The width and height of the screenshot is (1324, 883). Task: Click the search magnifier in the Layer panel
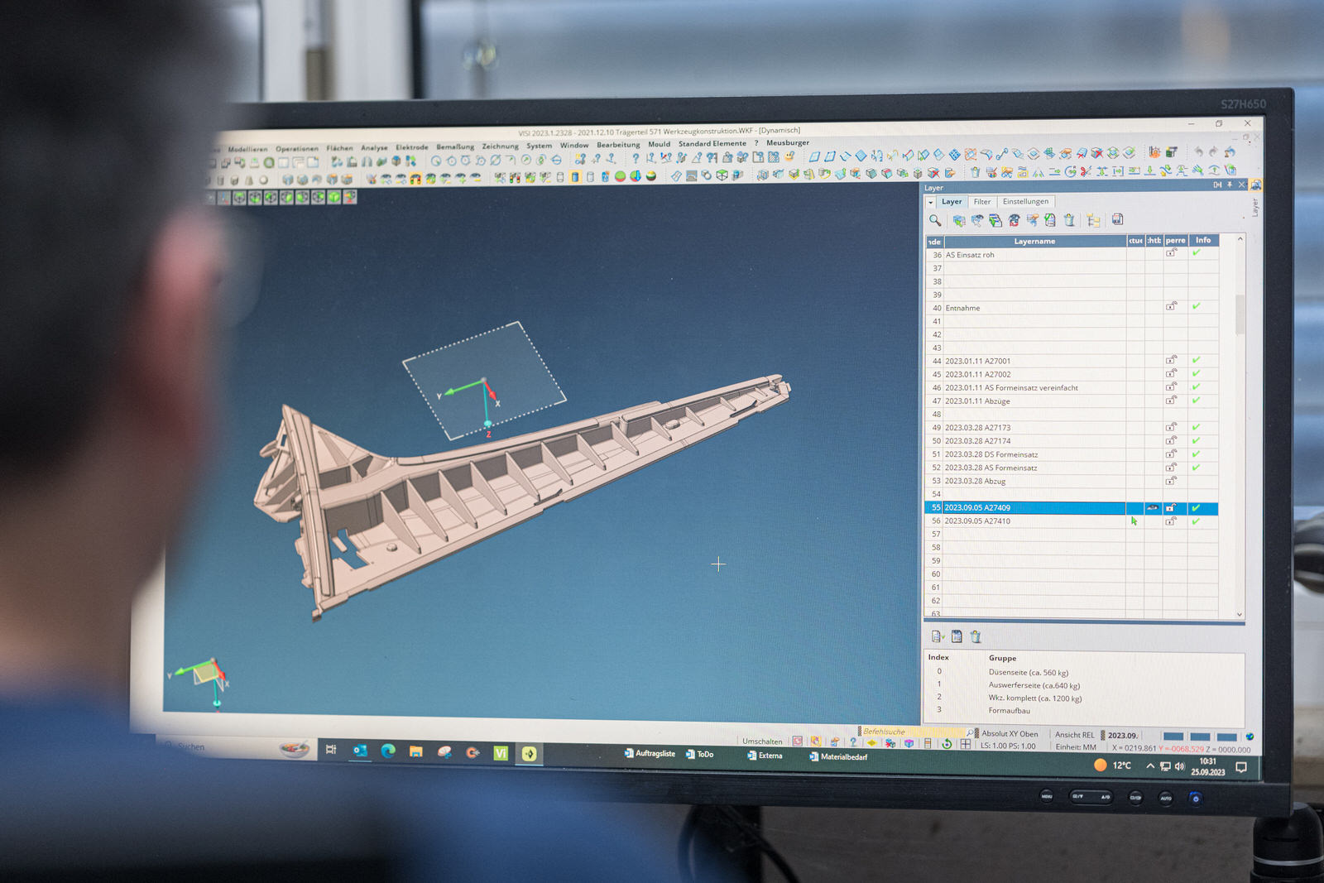(x=935, y=220)
